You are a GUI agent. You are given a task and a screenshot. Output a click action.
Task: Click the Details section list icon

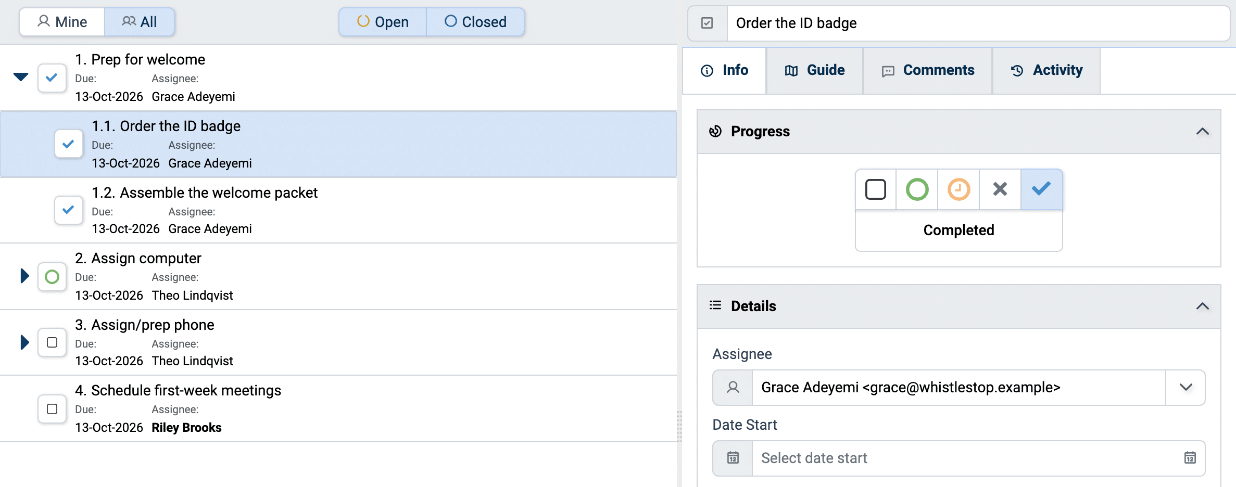coord(715,305)
